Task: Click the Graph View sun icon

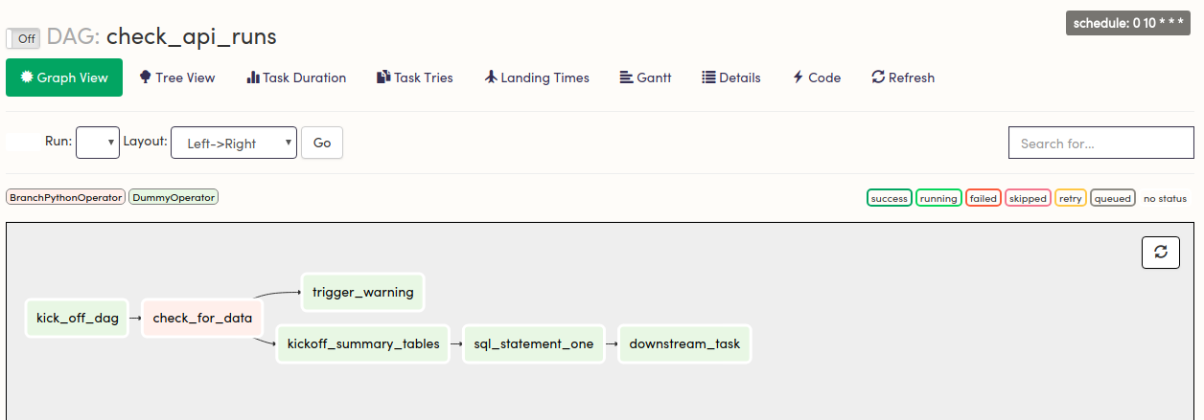Action: pyautogui.click(x=26, y=77)
